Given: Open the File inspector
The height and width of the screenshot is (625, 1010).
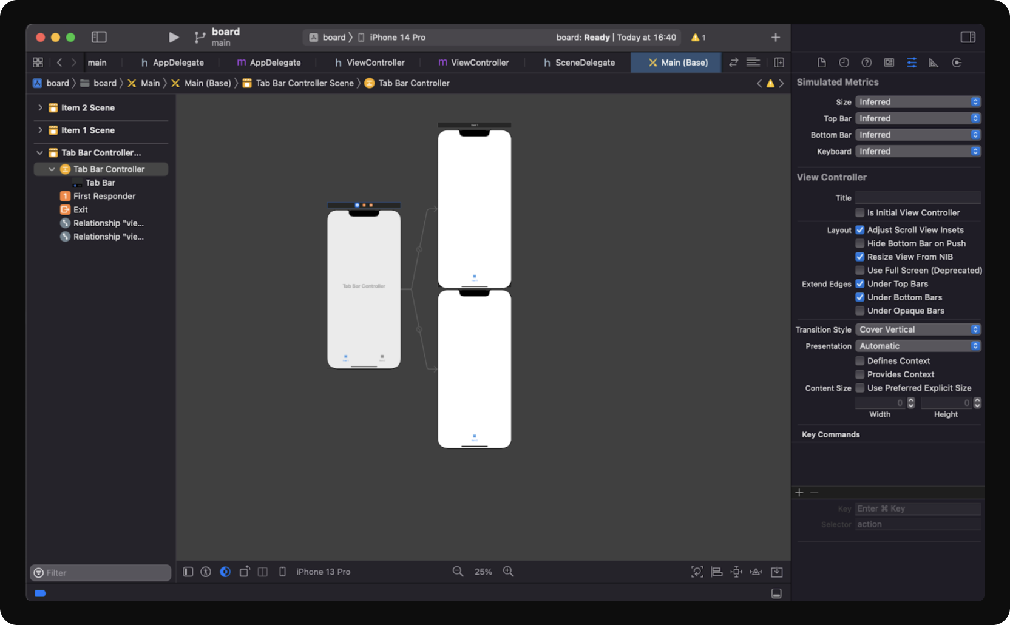Looking at the screenshot, I should [822, 62].
